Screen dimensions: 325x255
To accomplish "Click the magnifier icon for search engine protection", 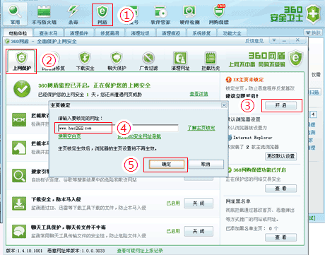I will (x=19, y=176).
